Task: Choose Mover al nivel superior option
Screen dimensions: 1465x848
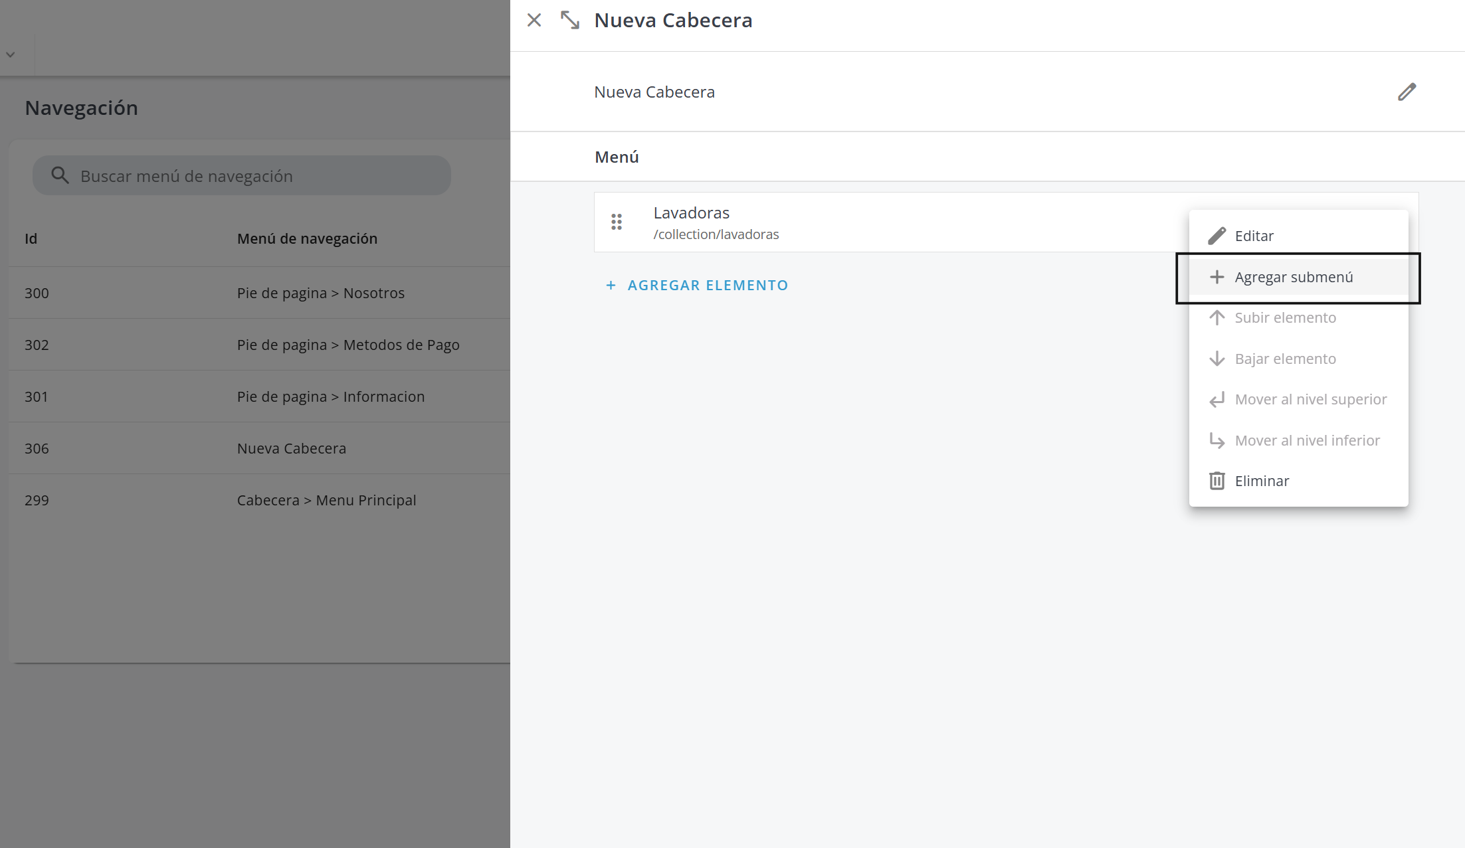Action: click(x=1310, y=399)
